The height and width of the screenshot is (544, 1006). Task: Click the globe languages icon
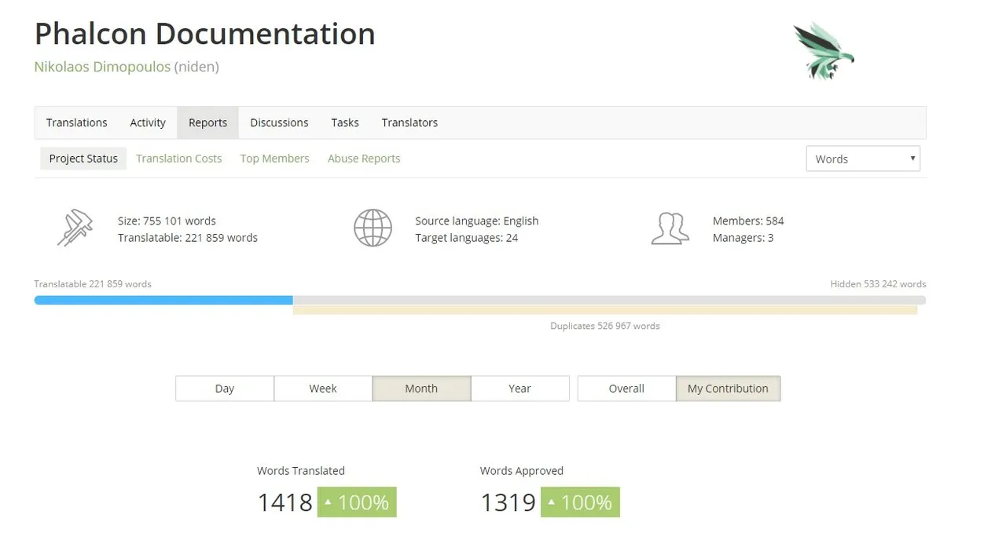[373, 228]
